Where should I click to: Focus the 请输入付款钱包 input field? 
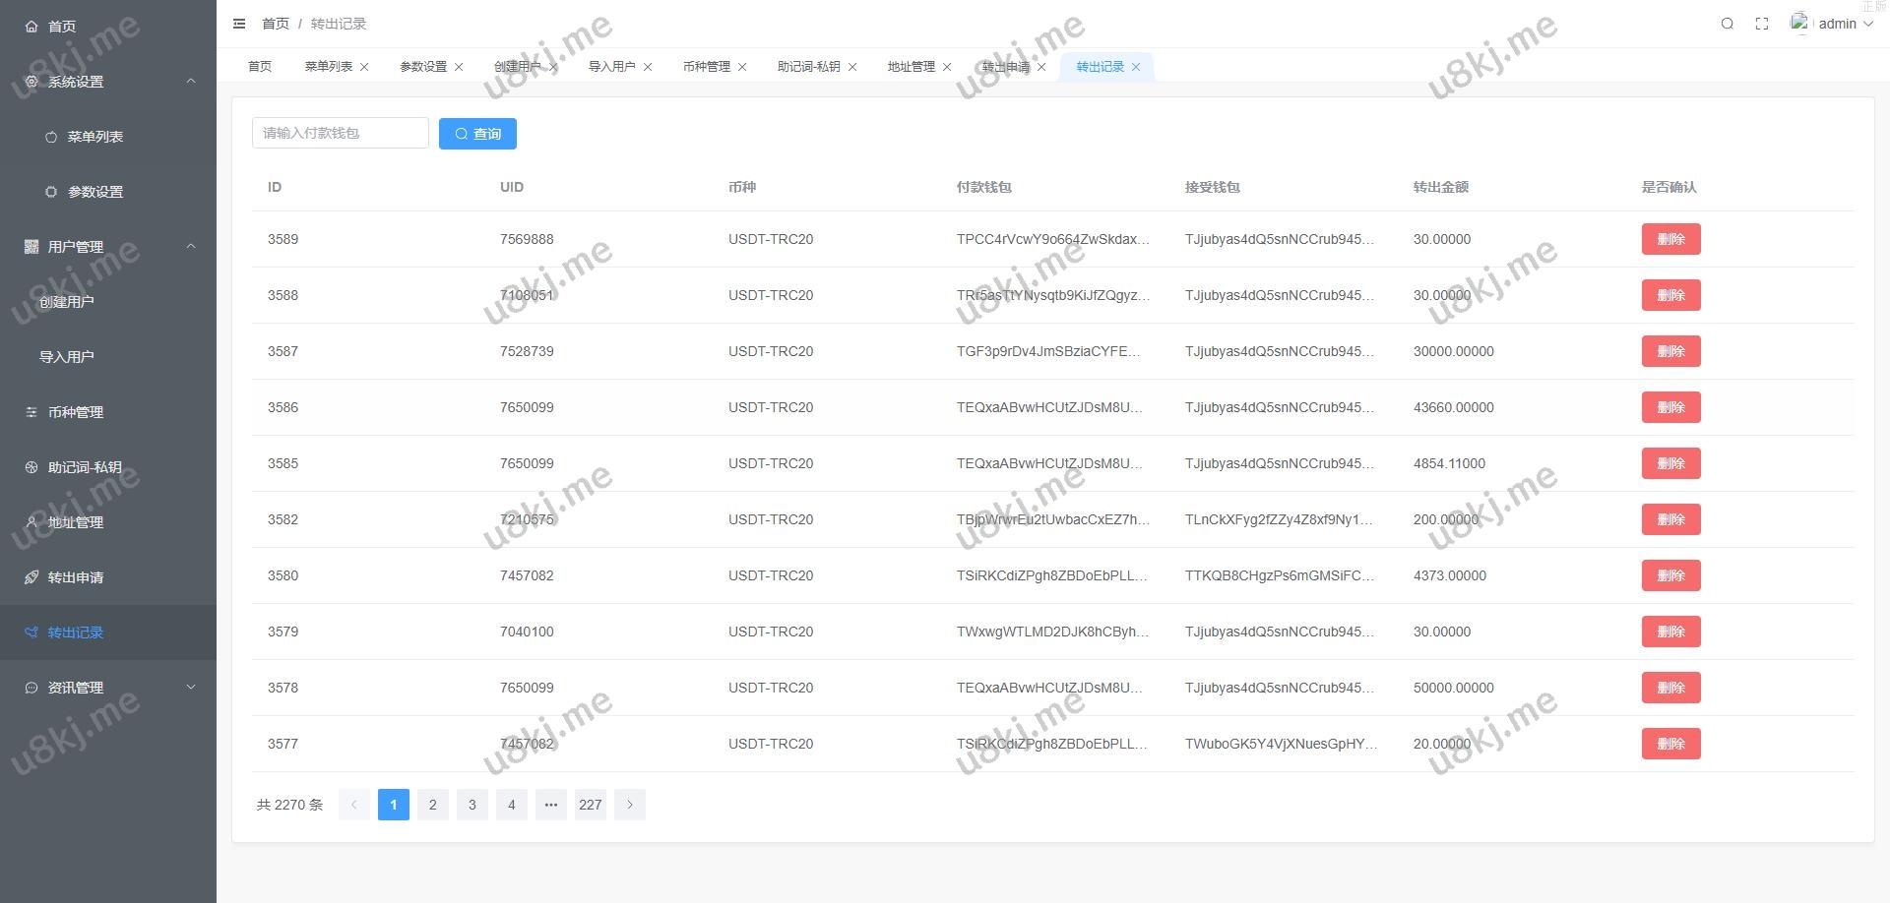coord(340,134)
